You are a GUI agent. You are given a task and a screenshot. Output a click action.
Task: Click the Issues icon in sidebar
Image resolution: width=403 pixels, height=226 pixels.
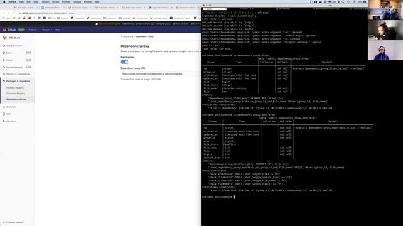(4, 60)
